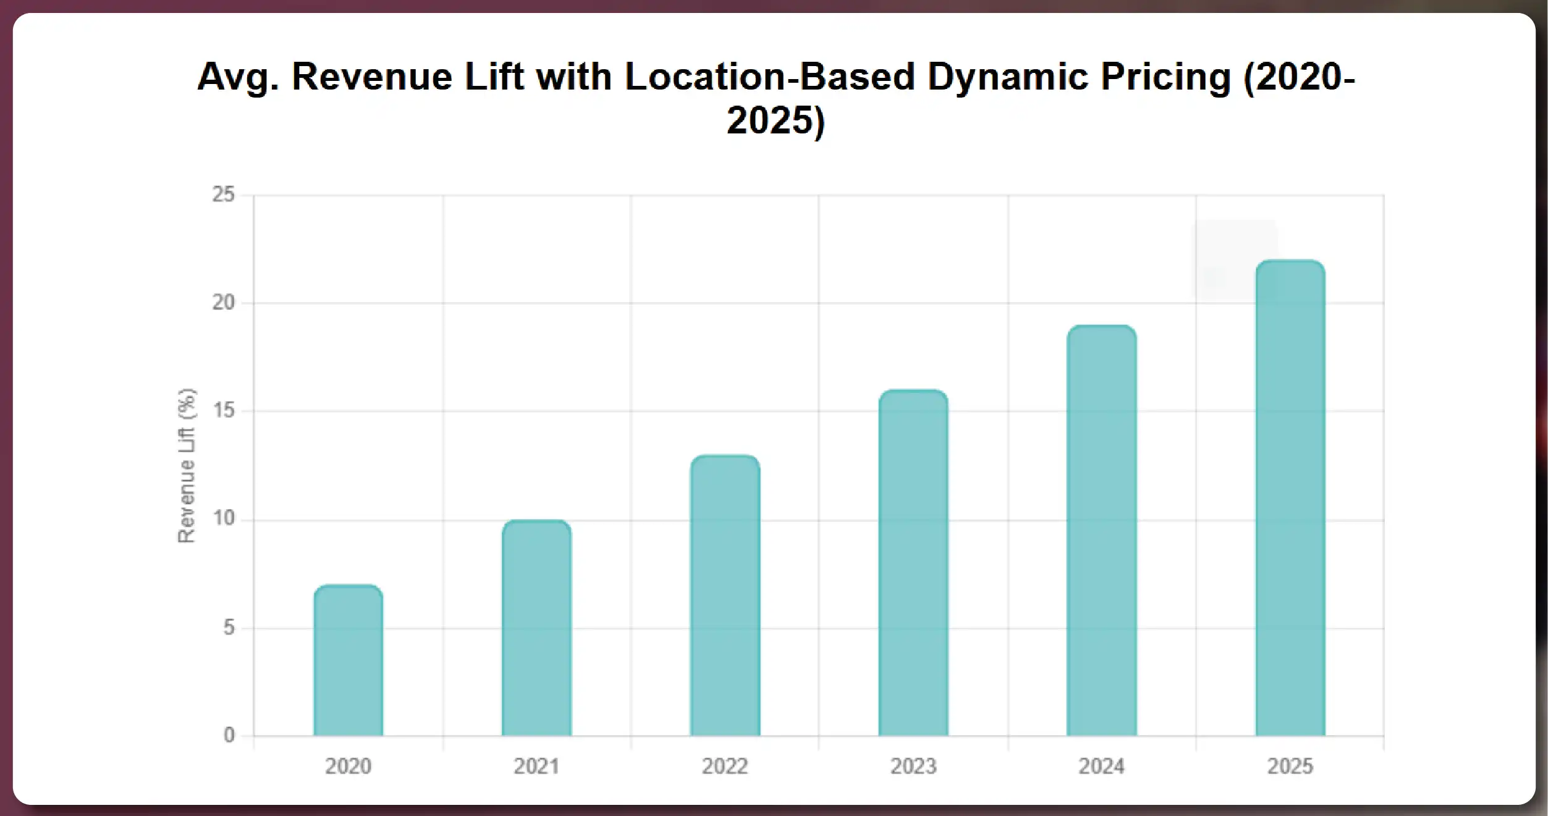Click the 2022 x-axis label

coord(725,767)
